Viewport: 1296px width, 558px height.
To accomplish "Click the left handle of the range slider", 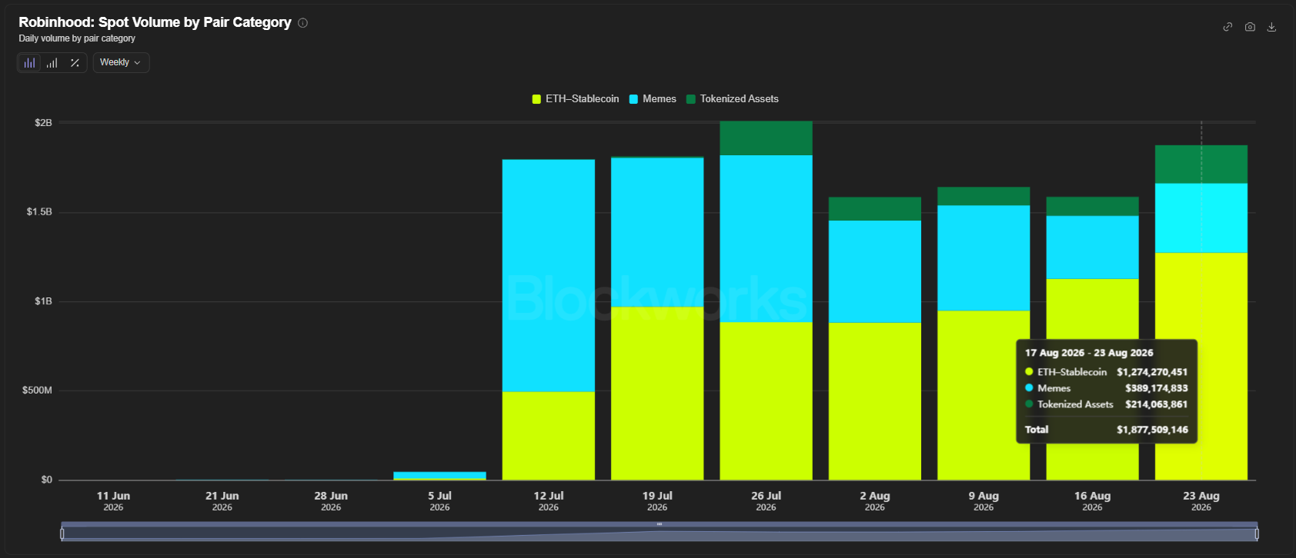I will click(x=62, y=533).
